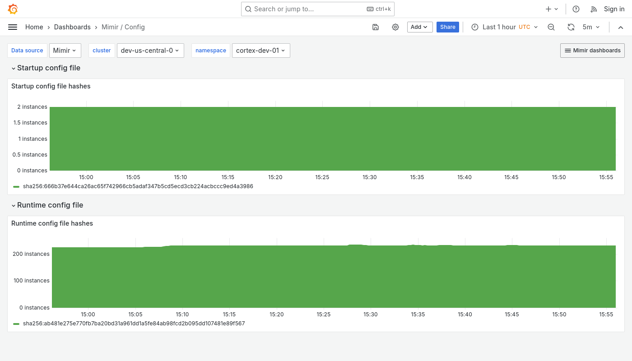Click the save dashboard icon

pyautogui.click(x=376, y=27)
